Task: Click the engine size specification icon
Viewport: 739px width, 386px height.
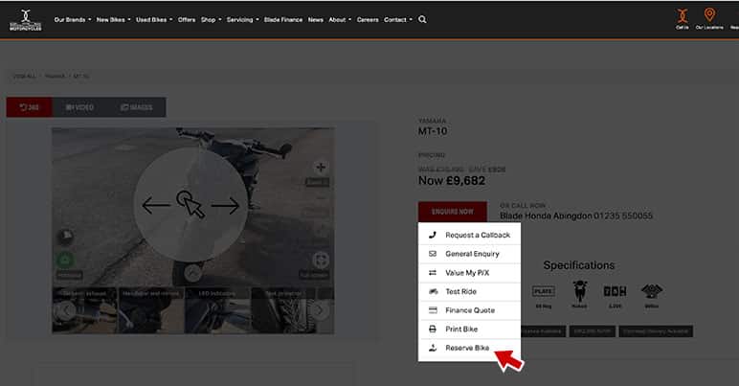Action: [651, 291]
